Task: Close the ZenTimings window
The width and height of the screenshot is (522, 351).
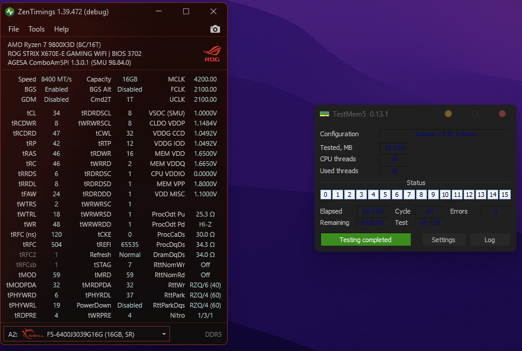Action: pyautogui.click(x=213, y=12)
